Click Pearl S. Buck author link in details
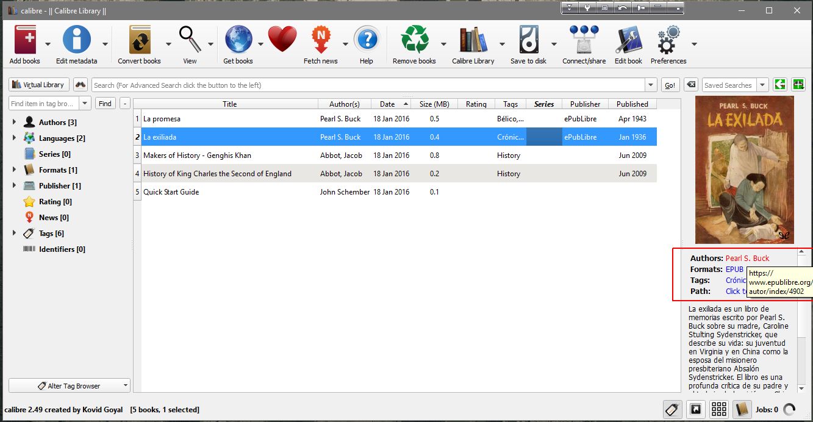Screen dimensions: 813x422 [x=747, y=258]
